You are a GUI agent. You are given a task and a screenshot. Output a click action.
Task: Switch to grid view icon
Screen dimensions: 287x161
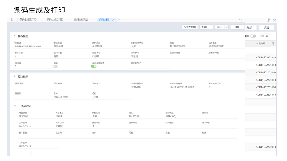tap(267, 36)
